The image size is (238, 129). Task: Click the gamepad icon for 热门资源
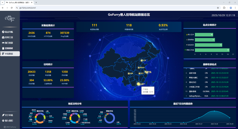pyautogui.click(x=3, y=43)
